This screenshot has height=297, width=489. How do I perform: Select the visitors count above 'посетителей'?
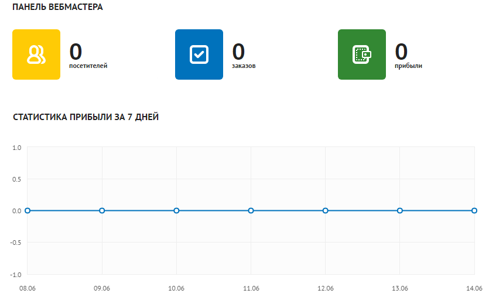[76, 52]
